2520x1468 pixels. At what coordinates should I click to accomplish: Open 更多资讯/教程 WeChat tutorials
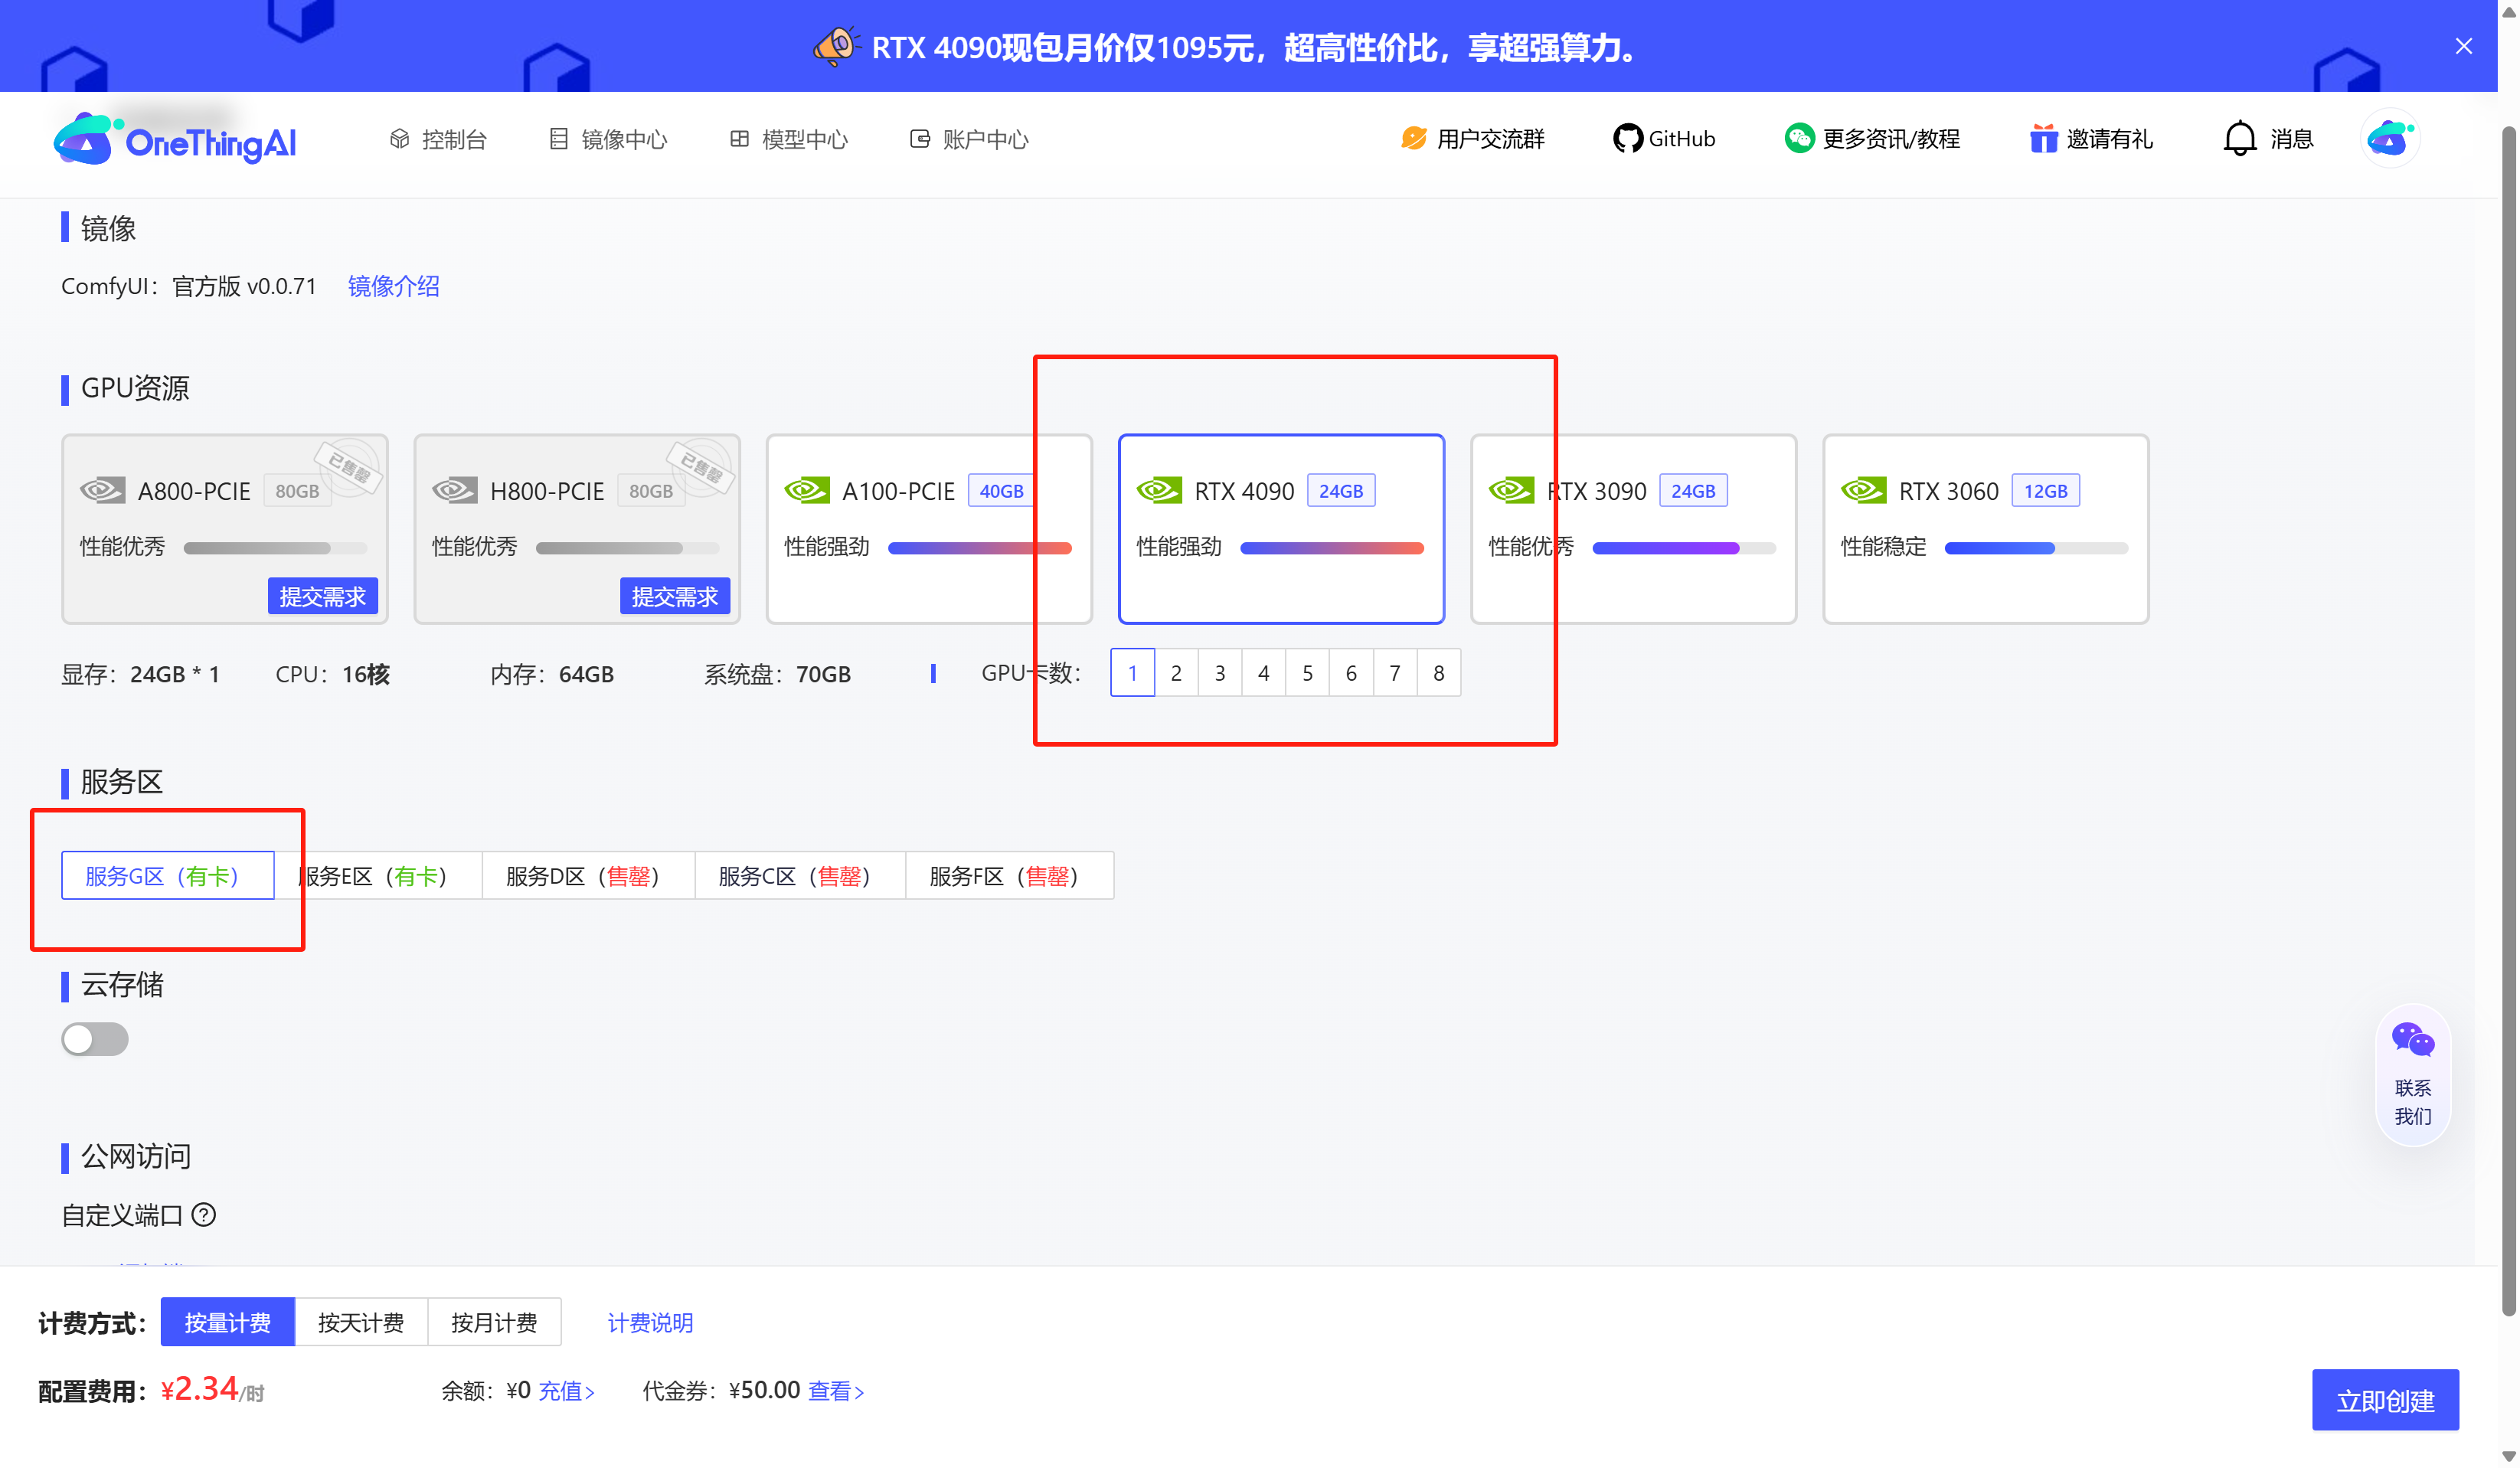tap(1872, 139)
